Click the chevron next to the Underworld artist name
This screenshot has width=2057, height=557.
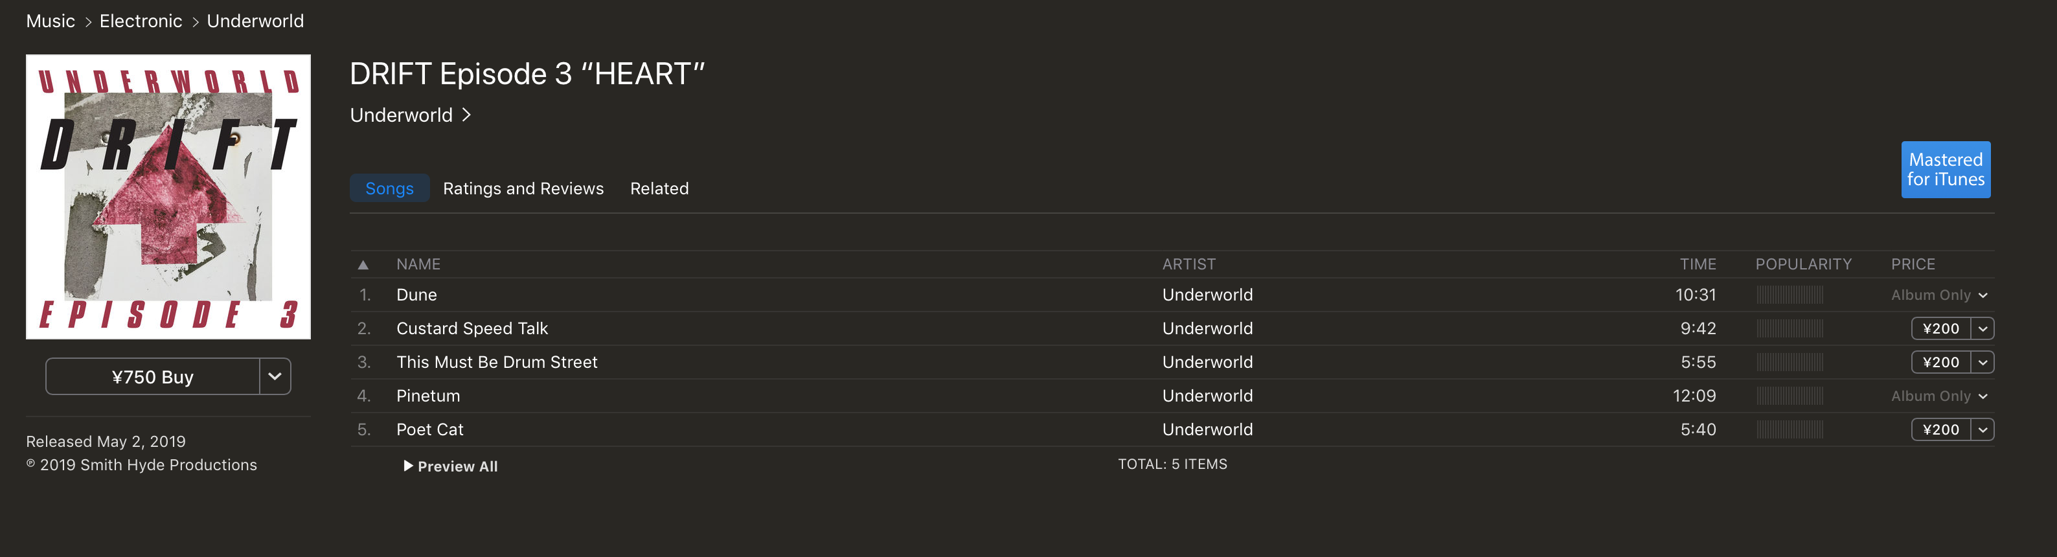pos(467,115)
